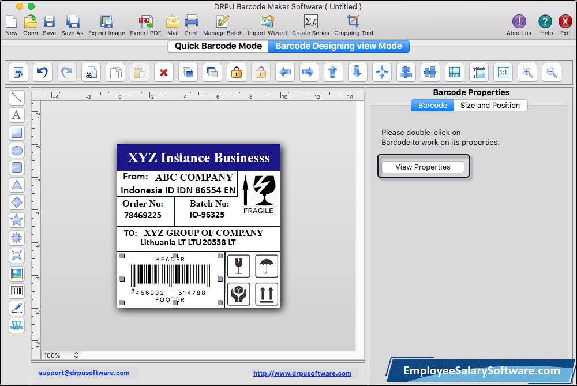Select the Barcode properties tab

click(x=432, y=105)
